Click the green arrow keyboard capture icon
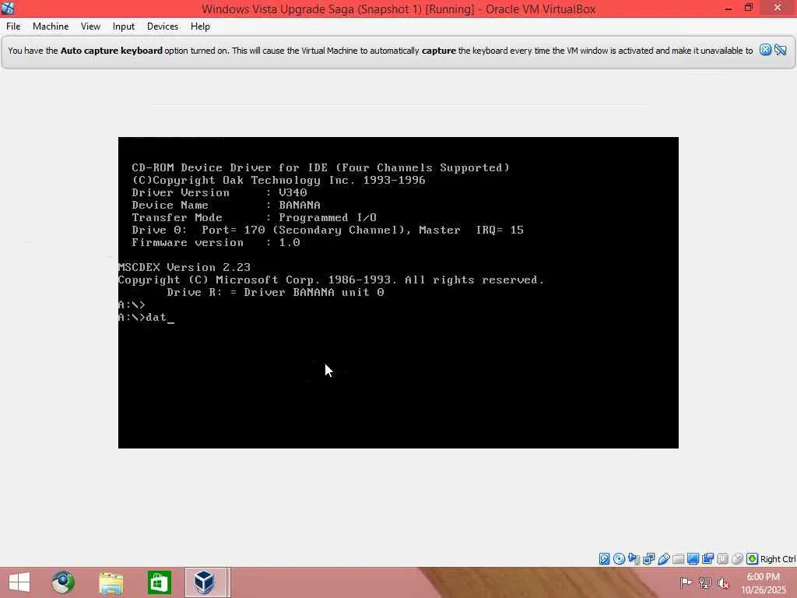The image size is (797, 598). 753,559
